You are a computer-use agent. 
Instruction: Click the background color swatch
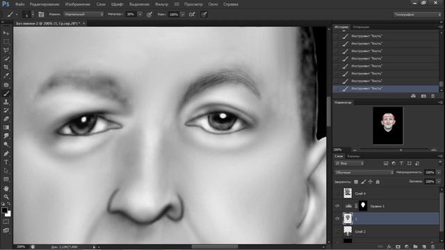[9, 214]
